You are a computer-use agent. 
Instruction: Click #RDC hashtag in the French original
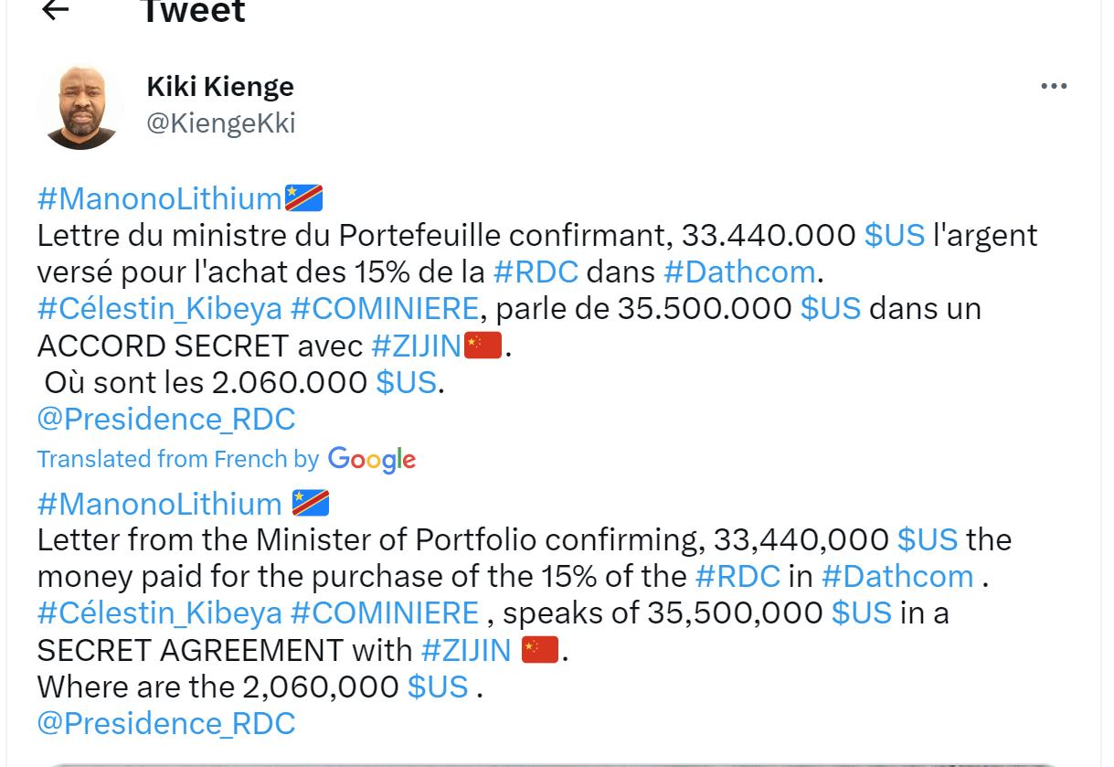(536, 272)
